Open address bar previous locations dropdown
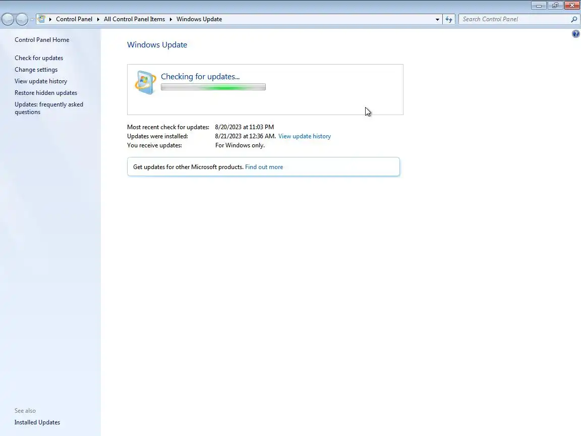The width and height of the screenshot is (581, 436). pyautogui.click(x=437, y=19)
